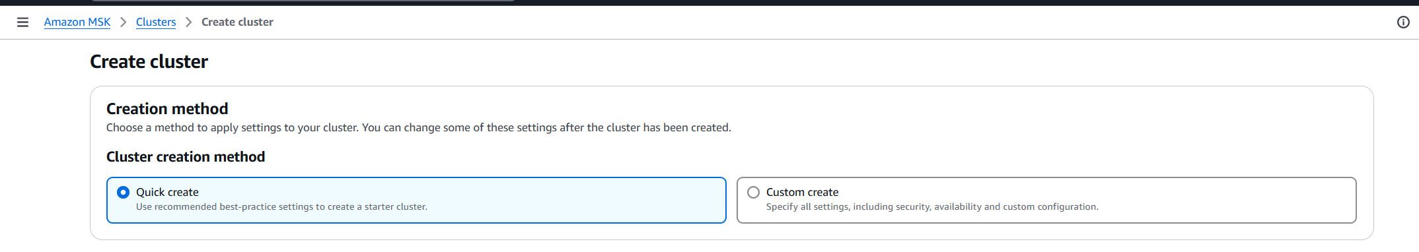Click the Quick create label text
Screen dimensions: 1419x252
(x=167, y=192)
